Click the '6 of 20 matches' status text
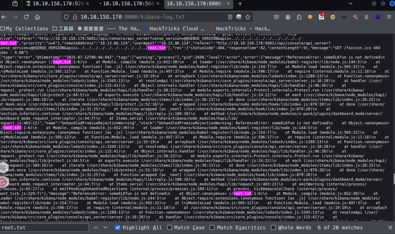The width and height of the screenshot is (395, 234). tap(340, 227)
